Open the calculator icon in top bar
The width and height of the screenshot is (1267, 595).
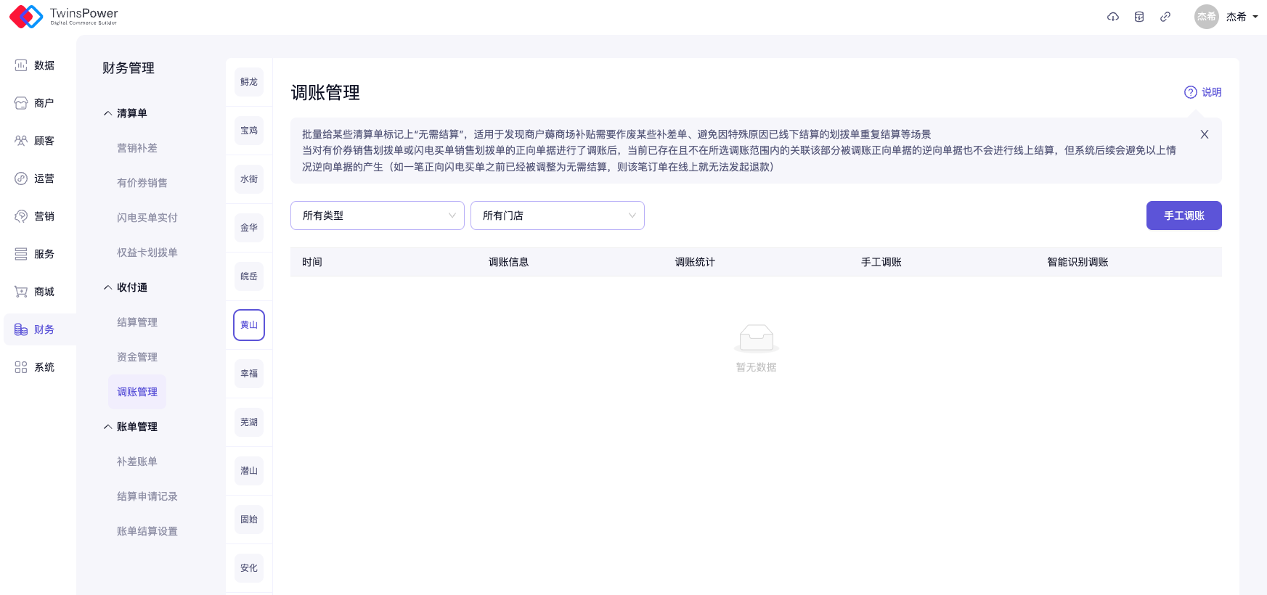pos(1139,17)
